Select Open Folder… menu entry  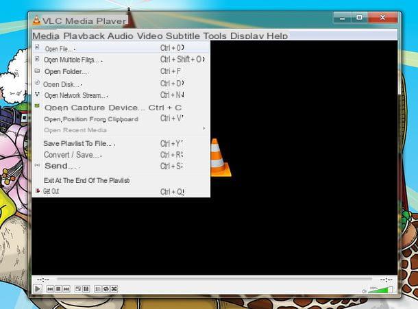point(121,71)
